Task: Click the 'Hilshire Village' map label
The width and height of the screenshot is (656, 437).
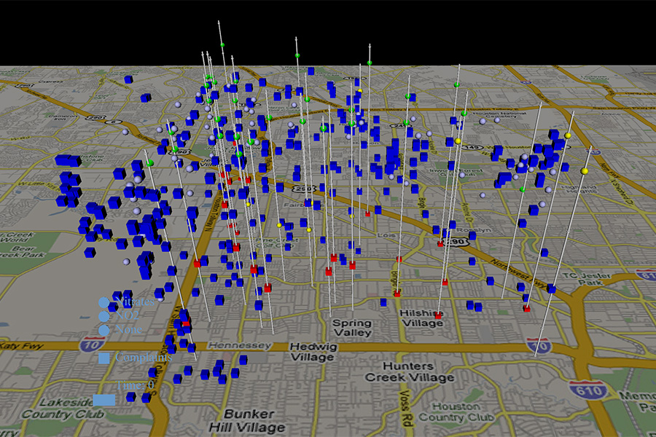Action: (x=421, y=318)
